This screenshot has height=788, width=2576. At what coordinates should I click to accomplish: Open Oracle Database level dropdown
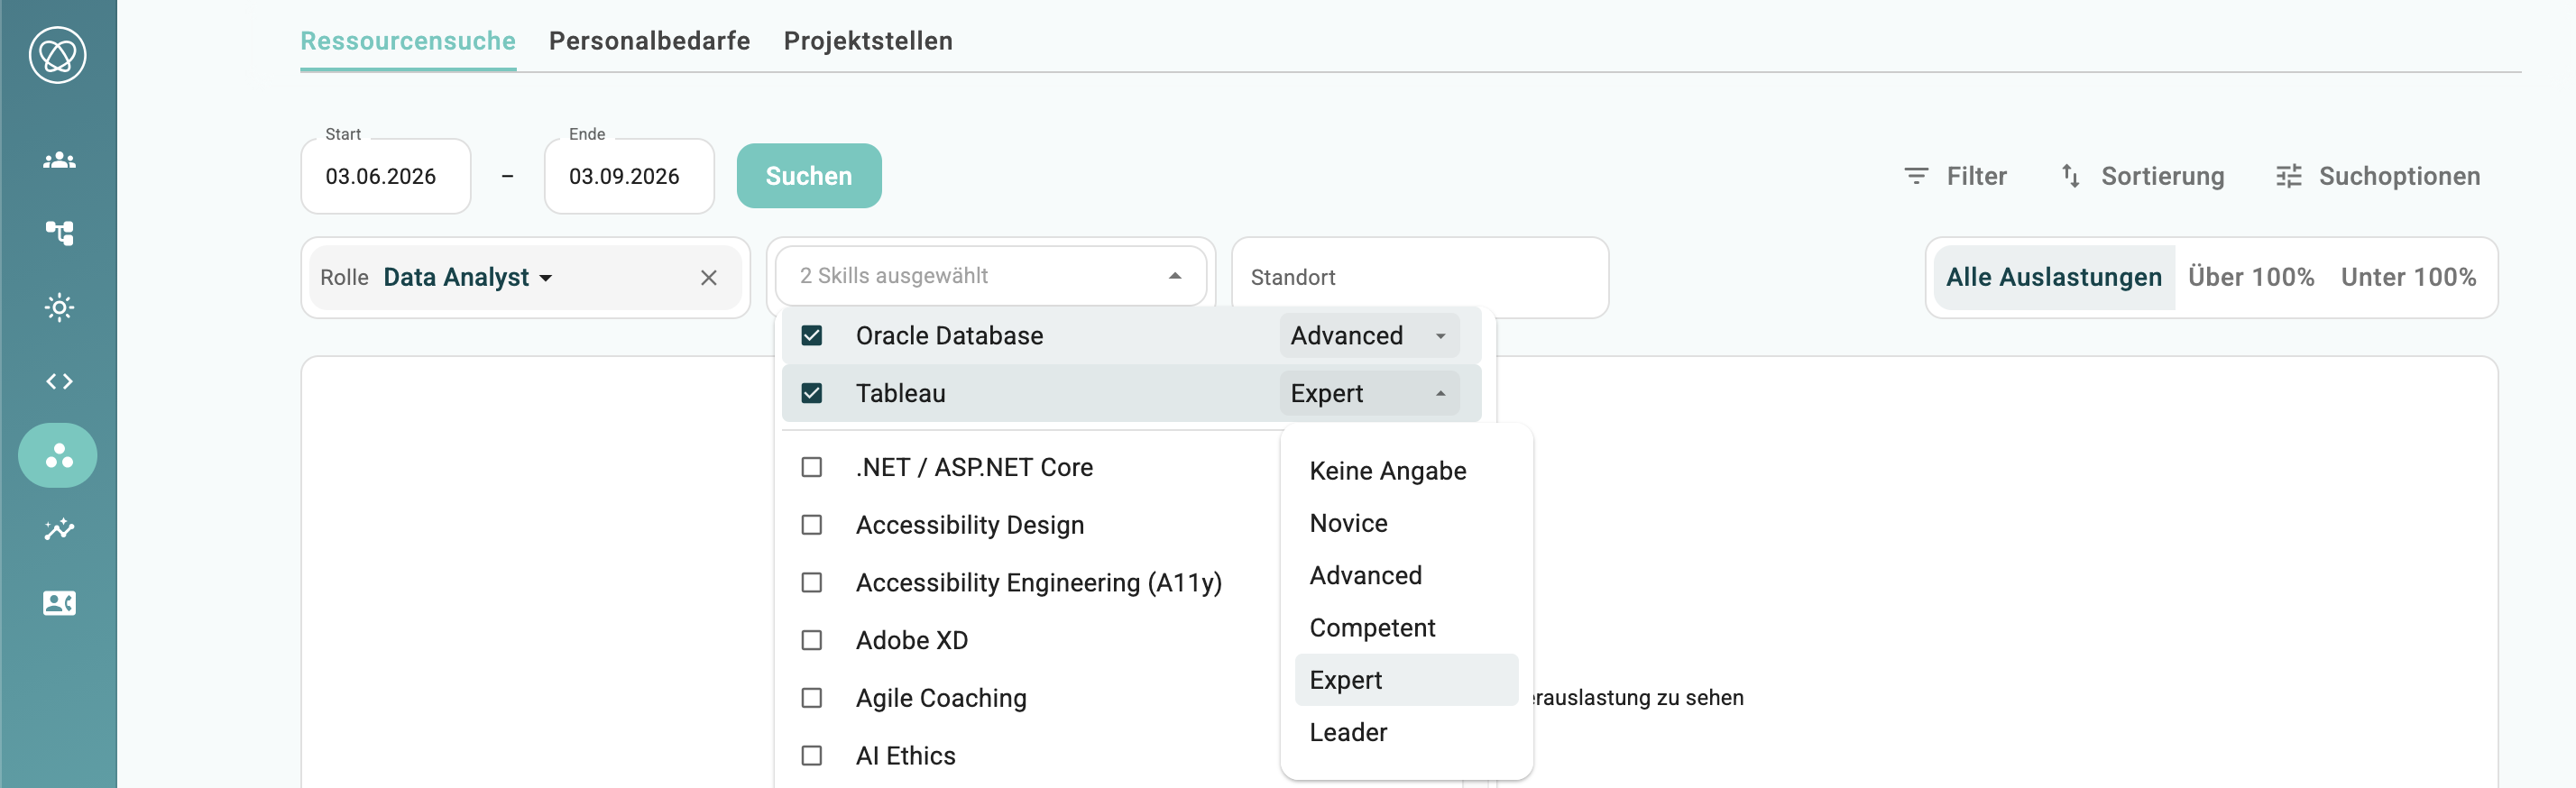click(1369, 336)
